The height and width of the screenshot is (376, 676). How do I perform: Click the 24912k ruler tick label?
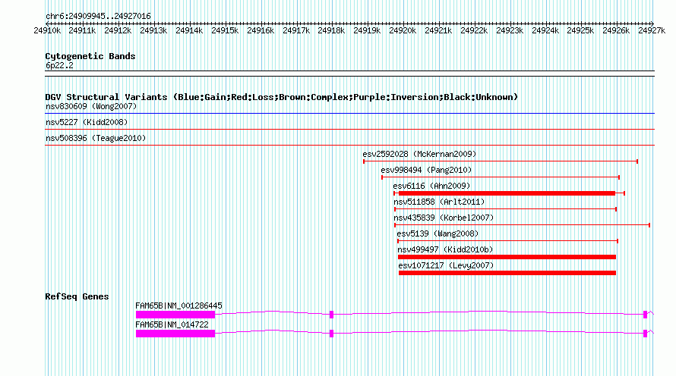[118, 30]
